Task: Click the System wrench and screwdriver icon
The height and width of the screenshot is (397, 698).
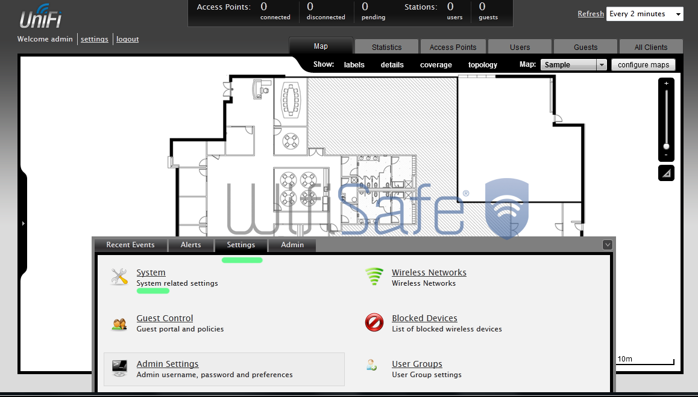Action: coord(119,277)
